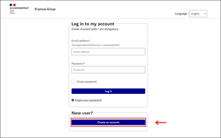
Task: Open the France-Visas home title
Action: tap(45, 9)
